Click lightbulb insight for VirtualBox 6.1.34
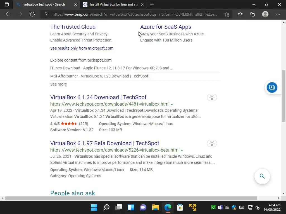Viewport: 286px width, 214px height. coord(212,98)
